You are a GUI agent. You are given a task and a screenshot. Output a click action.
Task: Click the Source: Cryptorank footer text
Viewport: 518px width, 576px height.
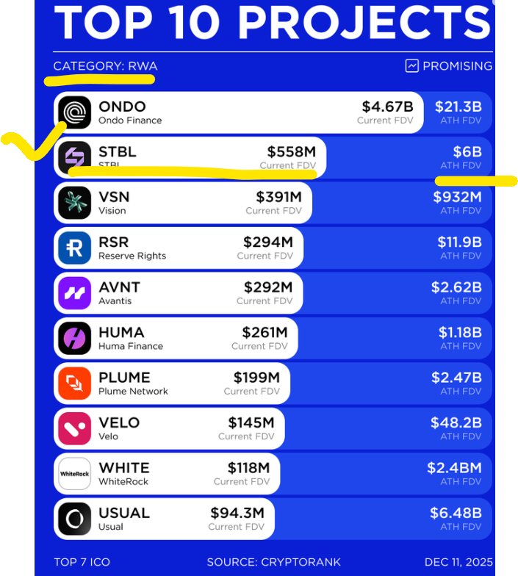[x=273, y=562]
